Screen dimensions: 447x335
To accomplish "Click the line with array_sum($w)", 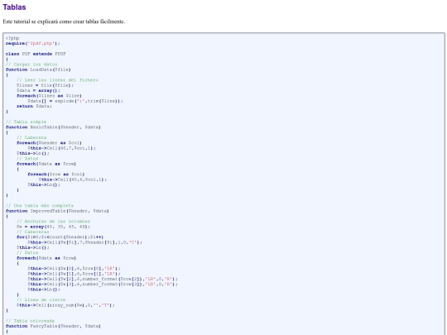I will [x=65, y=305].
